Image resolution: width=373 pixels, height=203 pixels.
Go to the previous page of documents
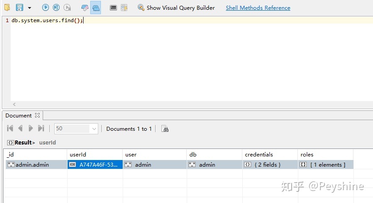[x=20, y=128]
